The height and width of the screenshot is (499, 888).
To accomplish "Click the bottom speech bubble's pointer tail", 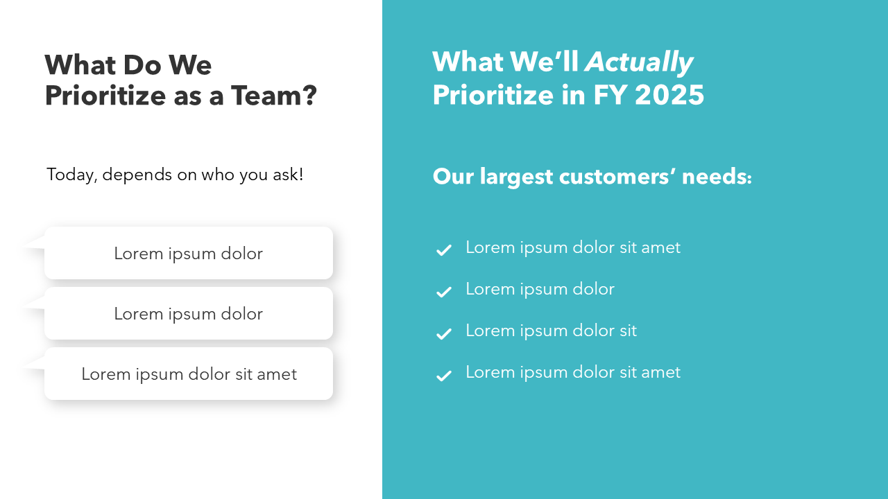I will pyautogui.click(x=34, y=362).
